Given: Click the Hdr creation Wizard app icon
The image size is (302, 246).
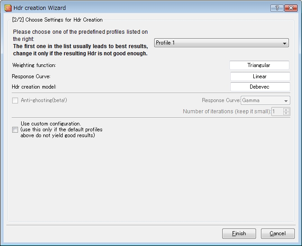Looking at the screenshot, I should (8, 8).
